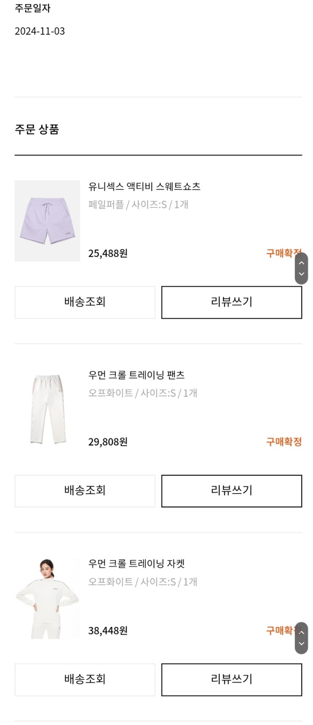This screenshot has width=313, height=725.
Task: Check delivery tracking (배송조회) for the sweat shorts
Action: click(85, 302)
